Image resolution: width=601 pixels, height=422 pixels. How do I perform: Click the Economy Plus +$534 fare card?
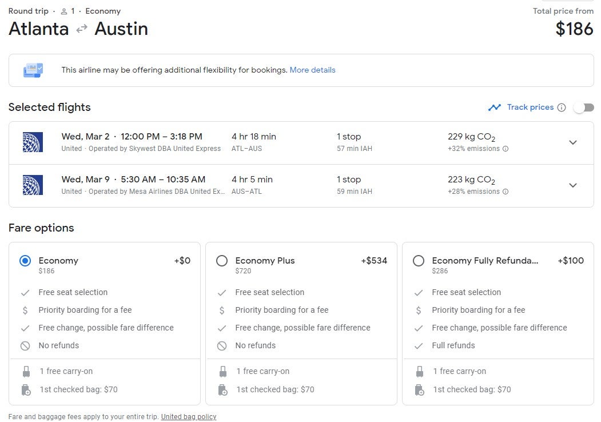[301, 324]
